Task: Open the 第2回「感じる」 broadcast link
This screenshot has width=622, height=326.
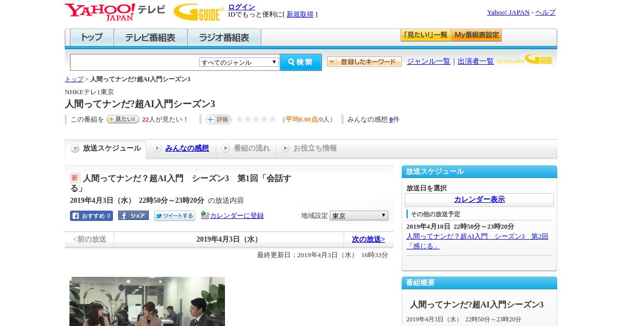Action: coord(477,241)
